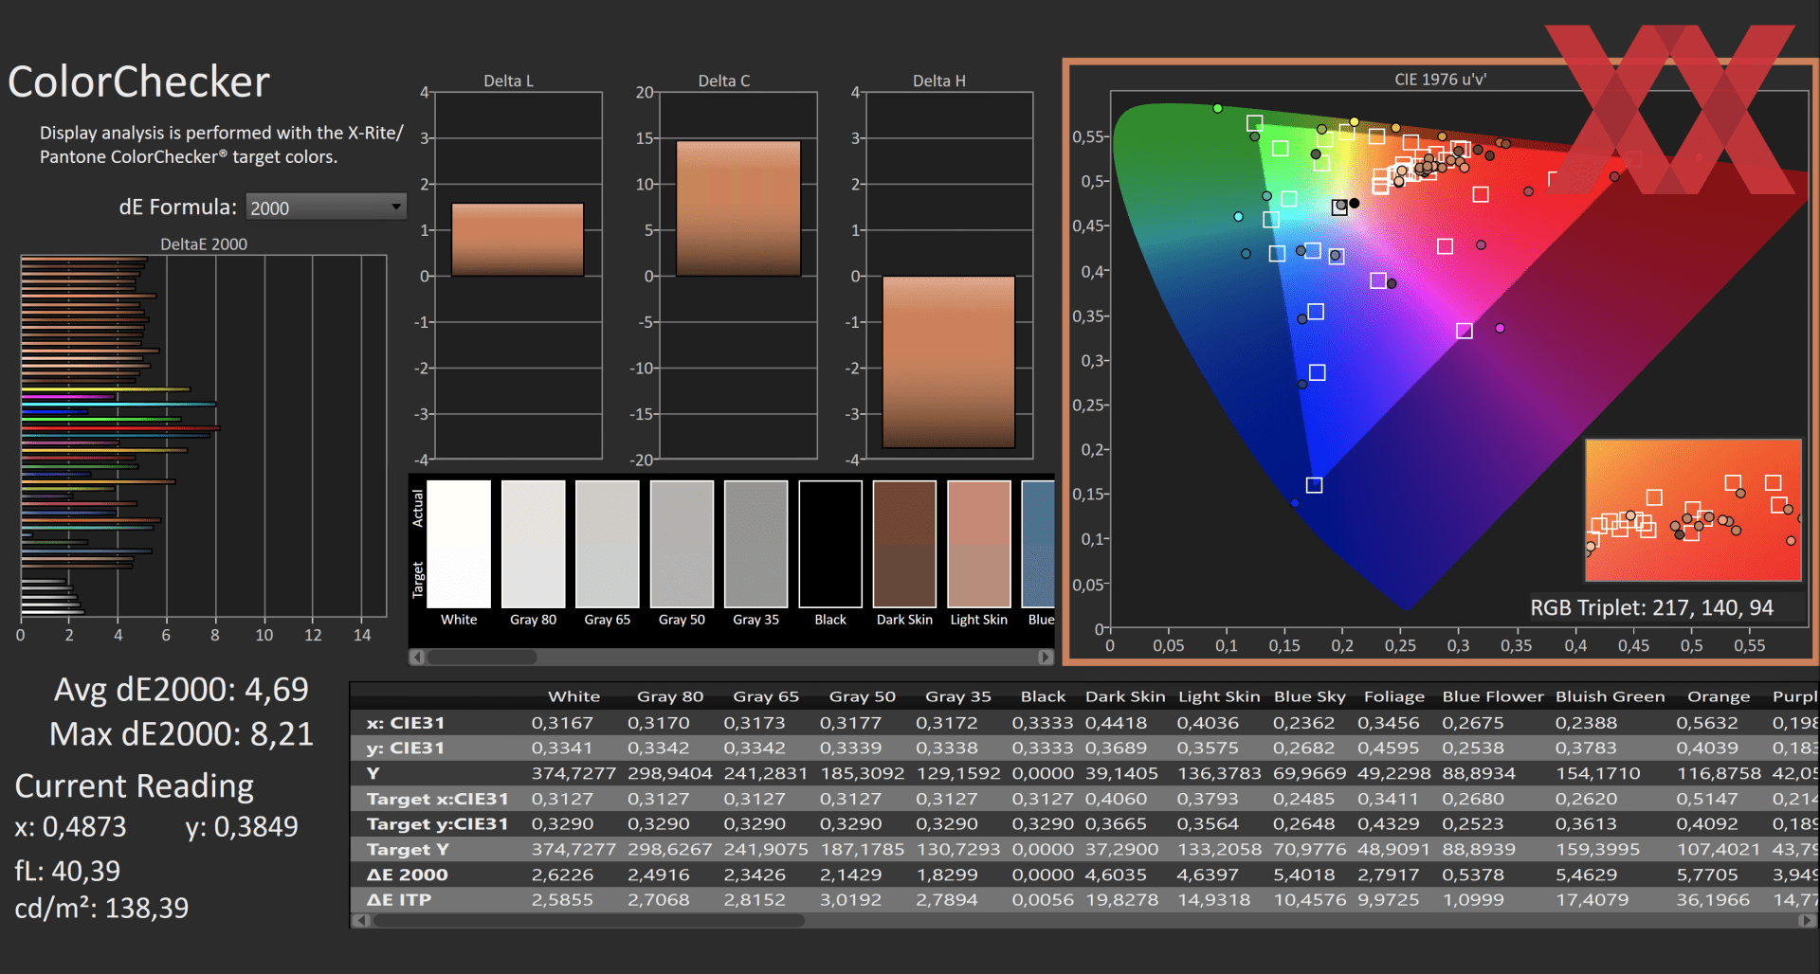Select the Gray 65 color swatch
This screenshot has height=974, width=1820.
[608, 544]
